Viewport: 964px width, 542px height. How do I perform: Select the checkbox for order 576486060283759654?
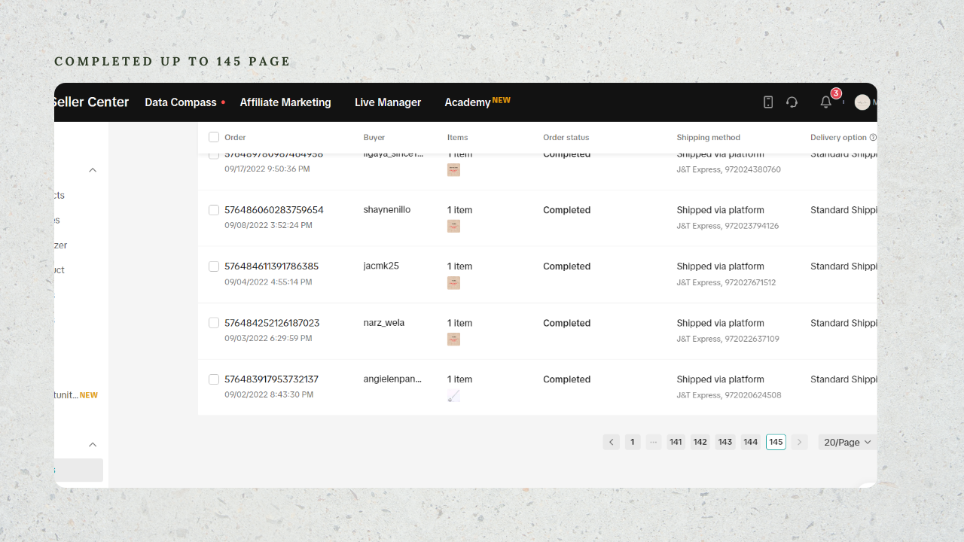(x=214, y=210)
